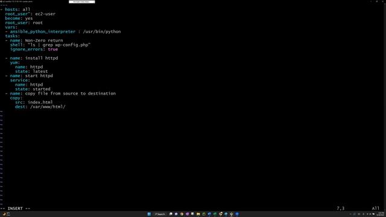
Task: Click 'start httpd' task name
Action: click(x=39, y=76)
